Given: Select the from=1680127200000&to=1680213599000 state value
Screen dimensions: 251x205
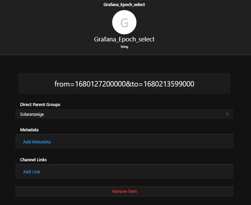Looking at the screenshot, I should coord(124,84).
